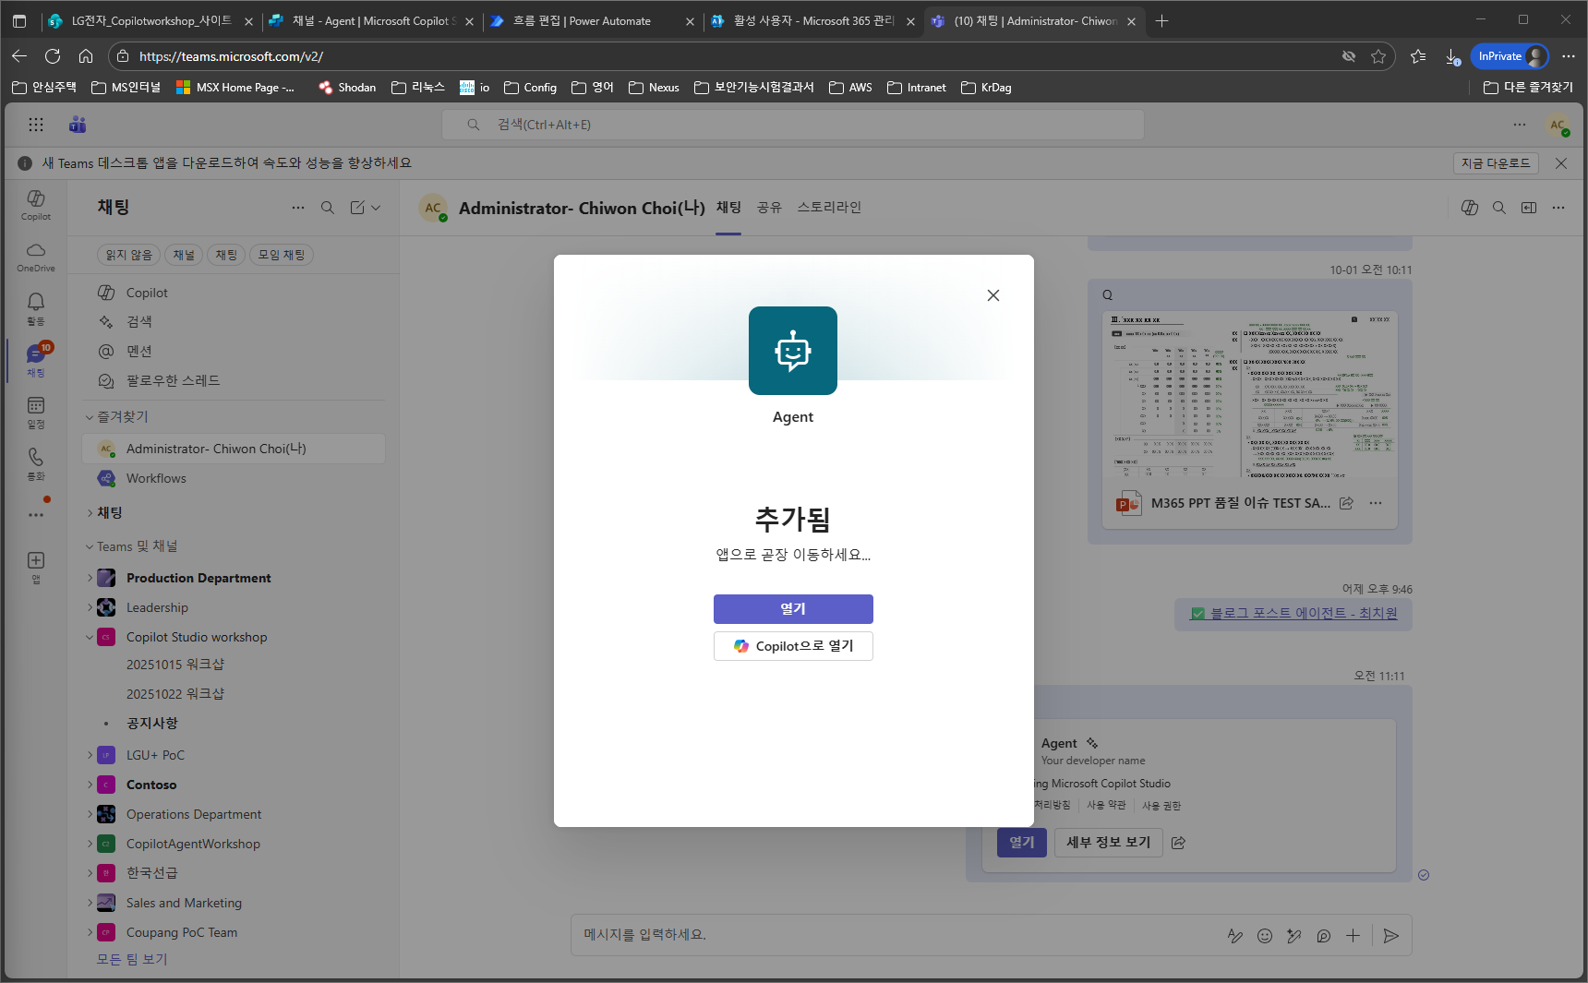Expand the Contoso team
Viewport: 1588px width, 983px height.
[90, 785]
